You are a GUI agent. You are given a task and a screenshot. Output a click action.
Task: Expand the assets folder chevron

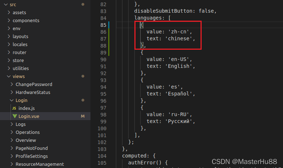pos(9,12)
